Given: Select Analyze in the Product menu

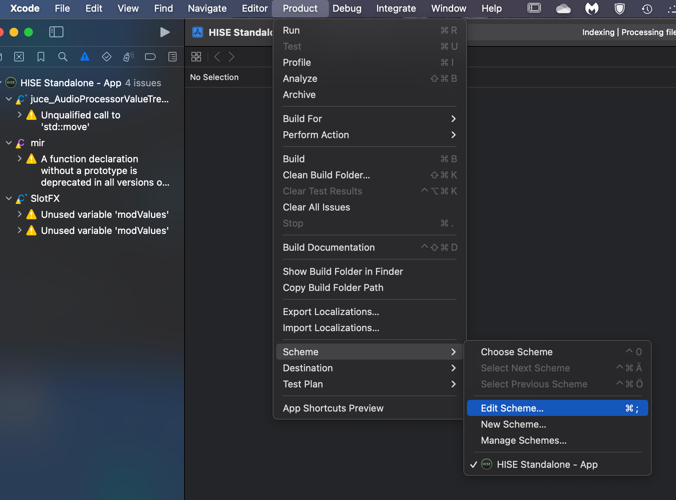Looking at the screenshot, I should [x=369, y=79].
